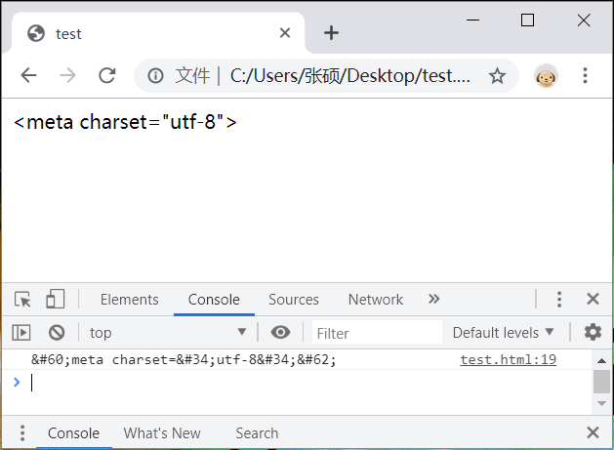
Task: Click the user profile avatar icon
Action: pos(546,76)
